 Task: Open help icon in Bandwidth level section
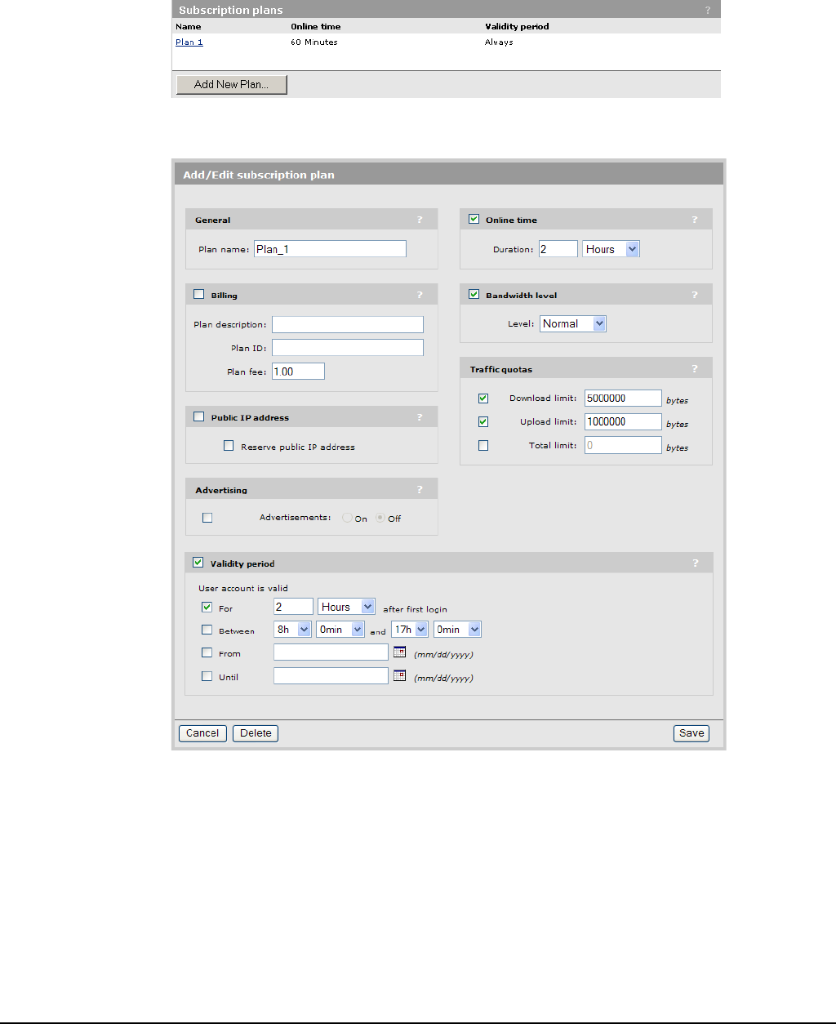click(x=695, y=295)
